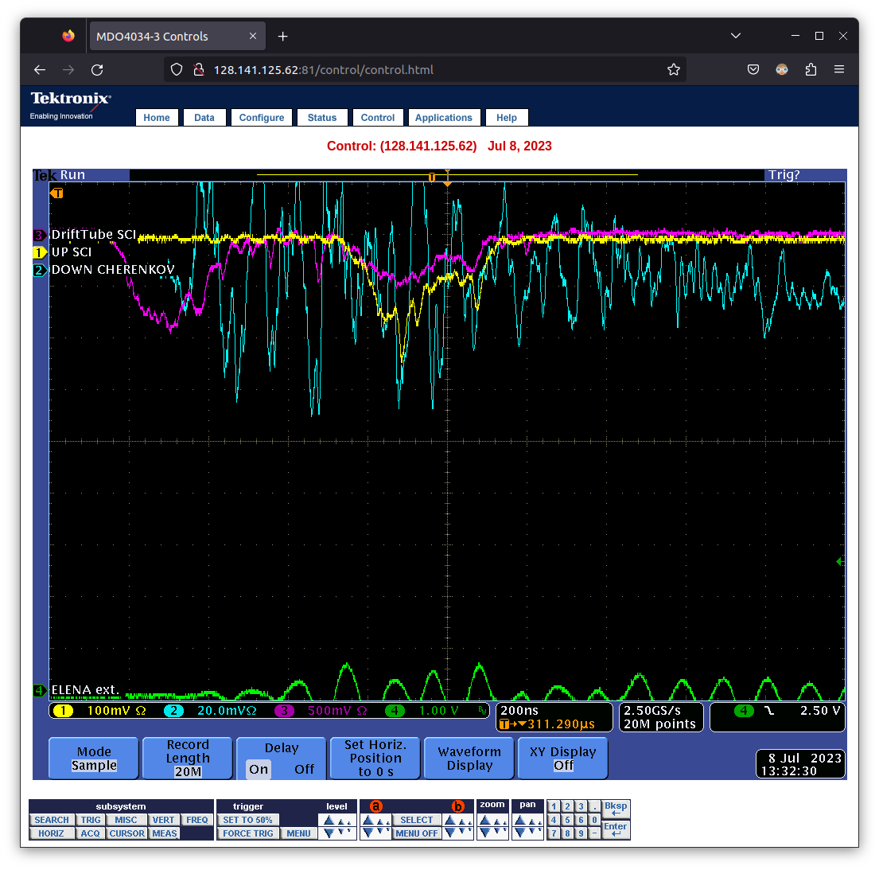Toggle the Delay On/Off setting
879x870 pixels.
(282, 759)
